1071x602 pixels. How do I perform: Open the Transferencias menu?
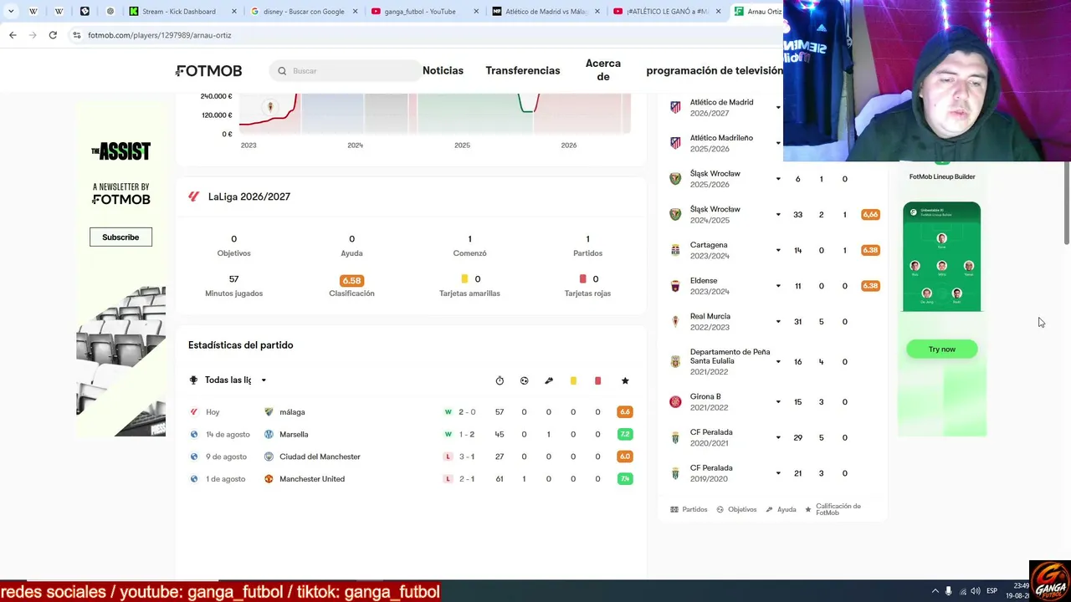(x=523, y=71)
